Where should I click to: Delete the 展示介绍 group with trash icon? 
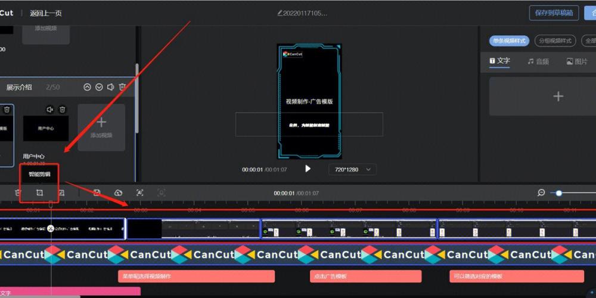(122, 87)
